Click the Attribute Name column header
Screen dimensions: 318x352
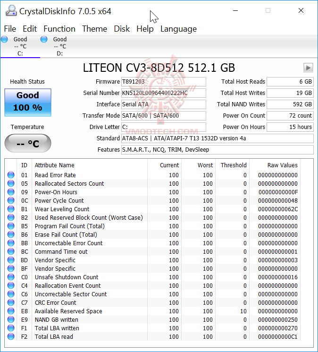pos(90,165)
